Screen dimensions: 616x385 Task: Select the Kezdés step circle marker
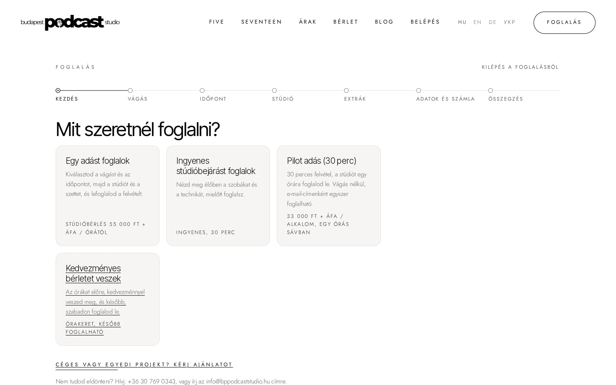pyautogui.click(x=58, y=90)
